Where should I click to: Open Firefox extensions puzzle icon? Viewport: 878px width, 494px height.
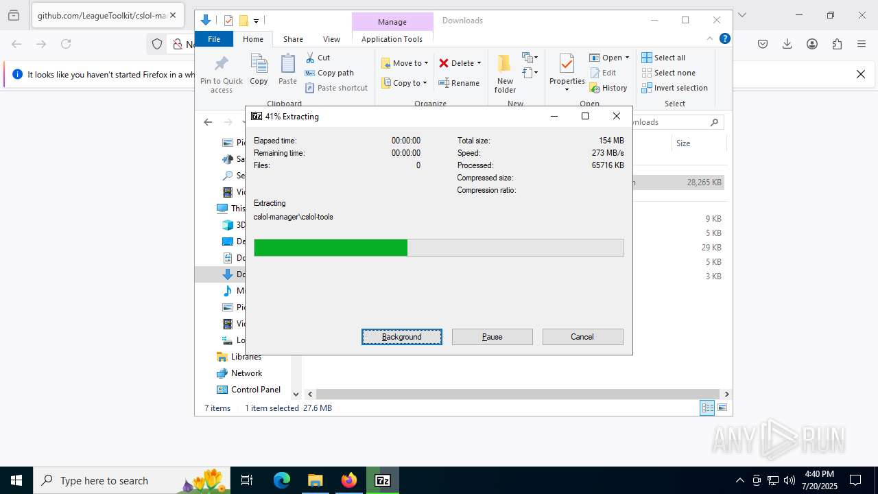[837, 44]
